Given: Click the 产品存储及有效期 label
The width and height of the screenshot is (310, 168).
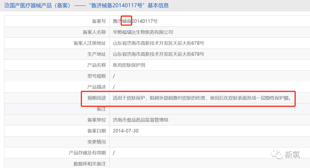Looking at the screenshot, I should 87,153.
